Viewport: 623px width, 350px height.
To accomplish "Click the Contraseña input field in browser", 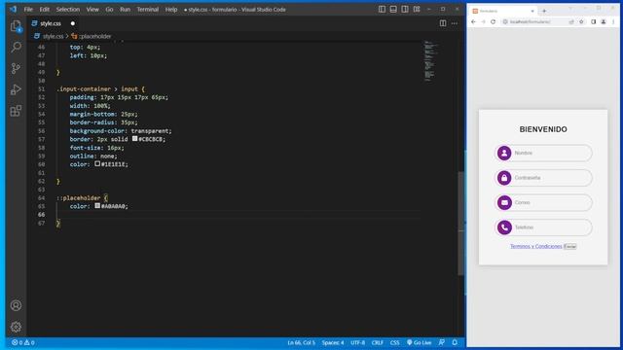I will click(x=543, y=178).
